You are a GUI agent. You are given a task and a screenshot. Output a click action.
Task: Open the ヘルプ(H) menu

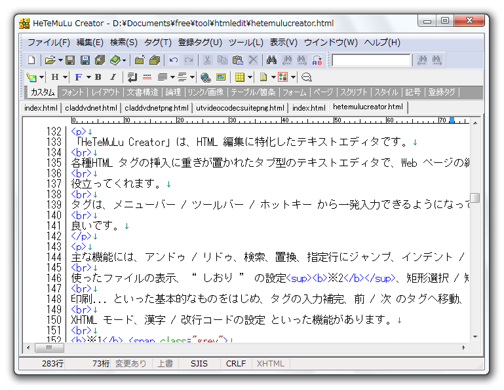click(x=382, y=43)
